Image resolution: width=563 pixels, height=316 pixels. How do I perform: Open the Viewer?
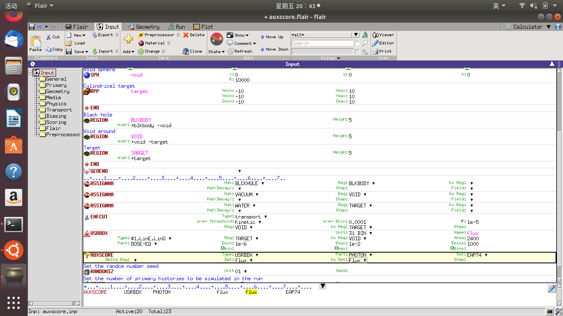click(x=383, y=35)
